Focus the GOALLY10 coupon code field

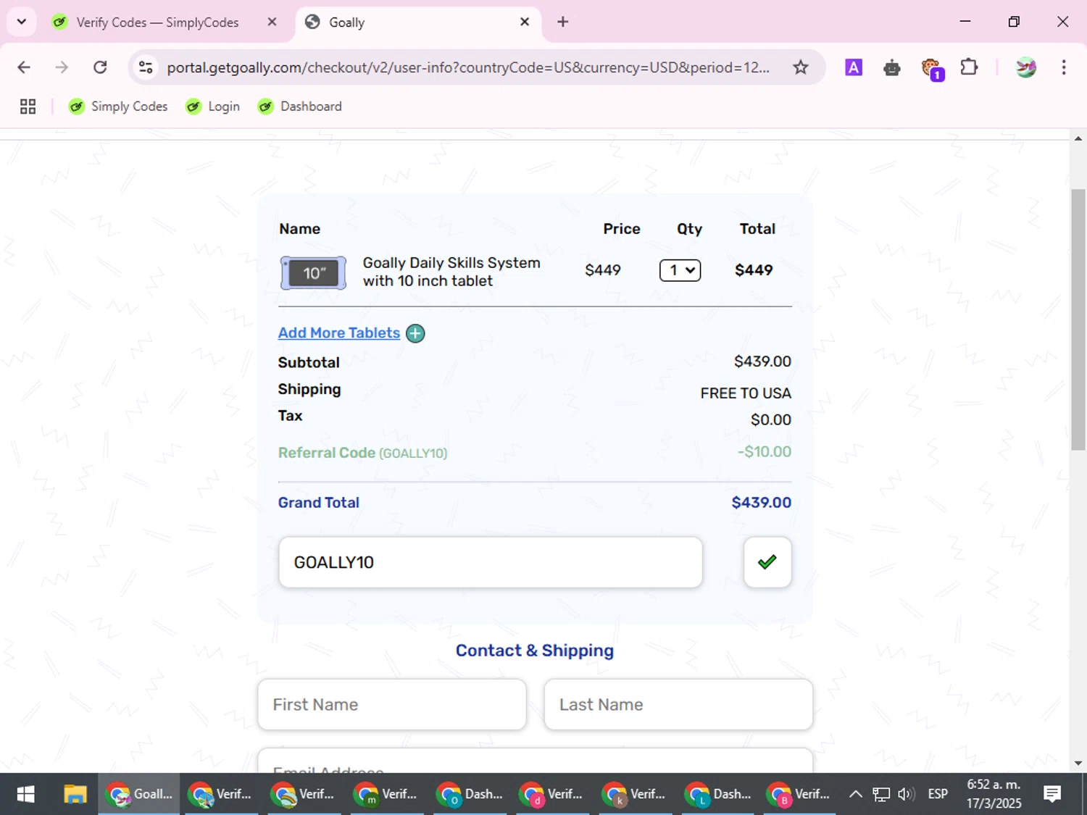(491, 562)
